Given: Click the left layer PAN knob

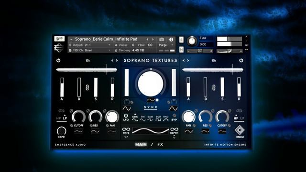Looking at the screenshot, I should click(112, 117).
